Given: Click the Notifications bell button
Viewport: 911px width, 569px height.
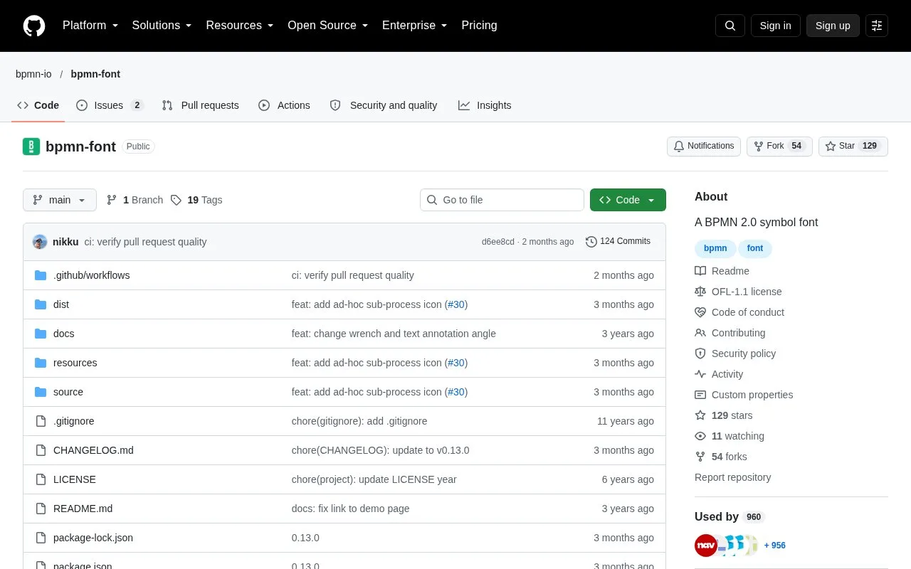Looking at the screenshot, I should point(704,147).
